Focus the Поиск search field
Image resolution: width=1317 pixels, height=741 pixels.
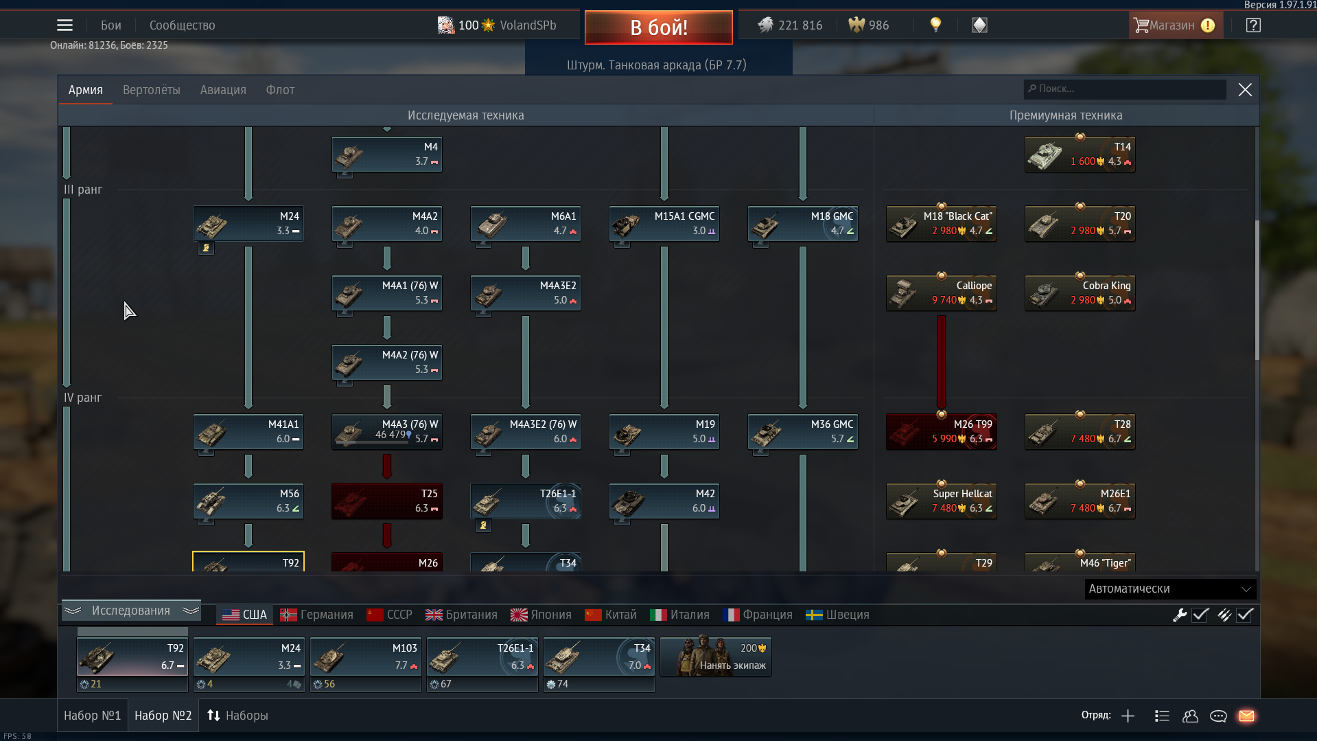pyautogui.click(x=1125, y=89)
